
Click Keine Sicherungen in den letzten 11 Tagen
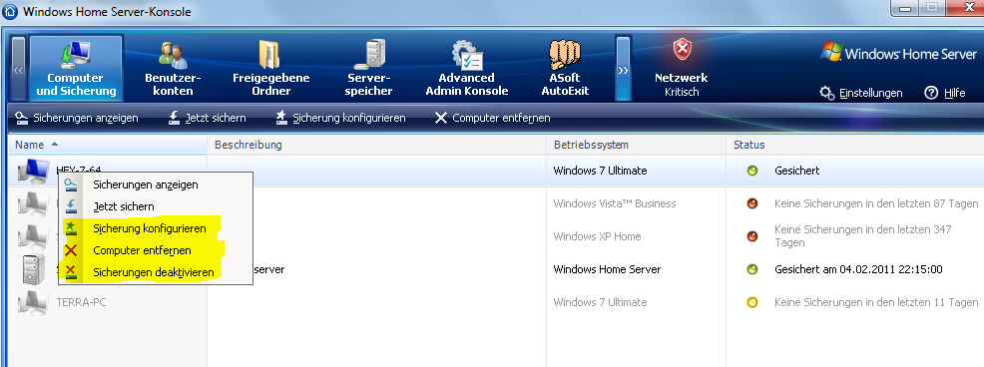[x=876, y=302]
